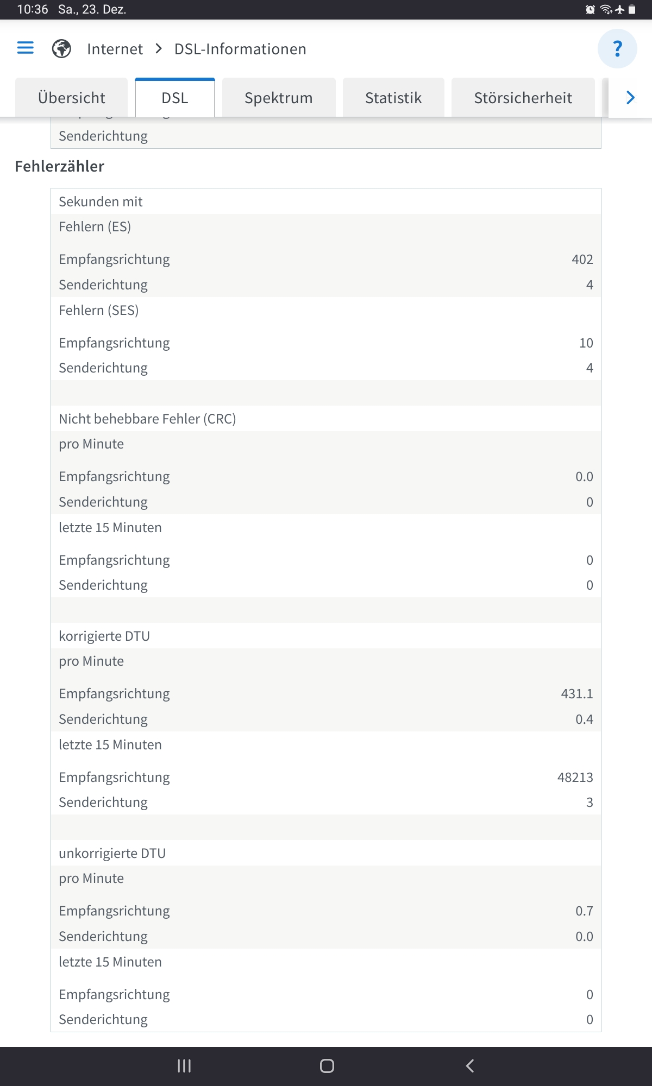The height and width of the screenshot is (1086, 652).
Task: Open the help question mark icon
Action: point(618,48)
